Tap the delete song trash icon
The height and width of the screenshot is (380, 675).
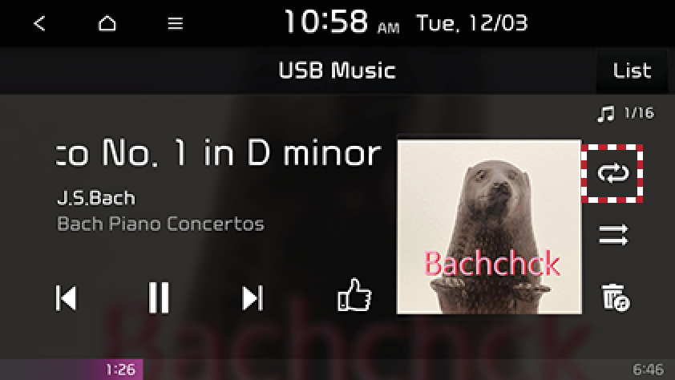click(x=615, y=297)
